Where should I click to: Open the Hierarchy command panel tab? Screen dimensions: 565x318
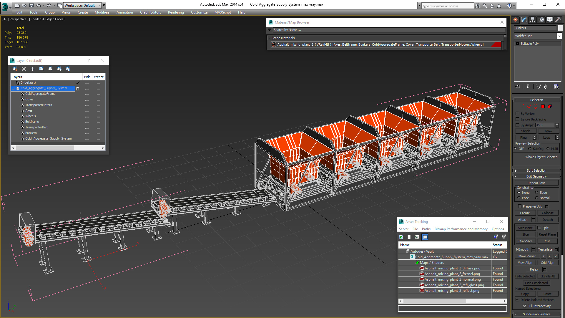click(x=533, y=20)
